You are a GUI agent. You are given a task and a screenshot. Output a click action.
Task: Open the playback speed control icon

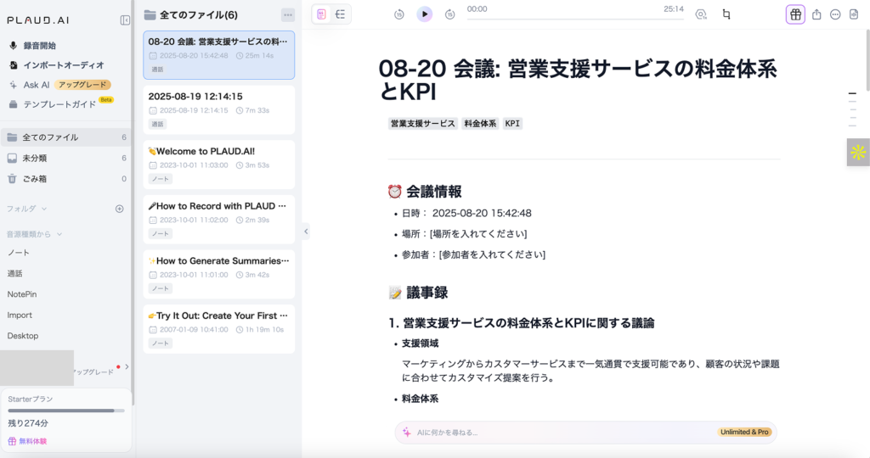pyautogui.click(x=701, y=14)
